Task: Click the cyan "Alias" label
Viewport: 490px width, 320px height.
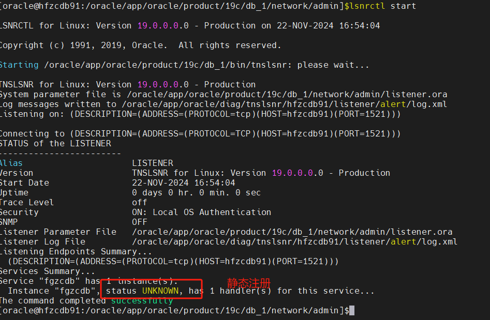Action: tap(11, 163)
